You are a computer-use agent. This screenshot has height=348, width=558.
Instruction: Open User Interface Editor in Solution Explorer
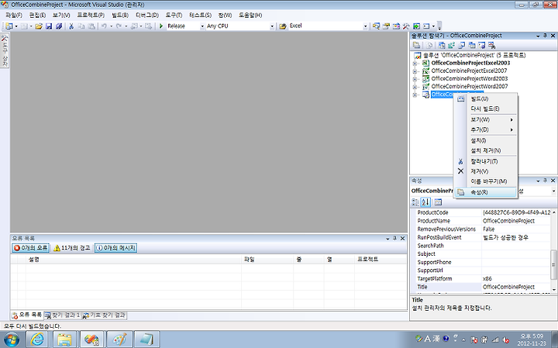pyautogui.click(x=472, y=45)
